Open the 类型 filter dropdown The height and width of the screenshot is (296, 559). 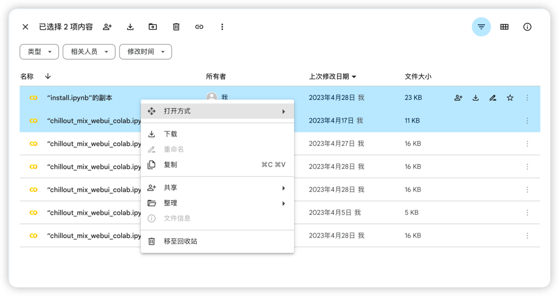point(39,52)
